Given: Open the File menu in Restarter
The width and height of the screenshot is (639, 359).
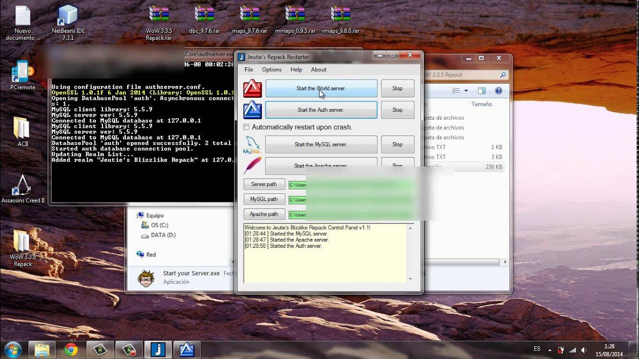Looking at the screenshot, I should (249, 70).
